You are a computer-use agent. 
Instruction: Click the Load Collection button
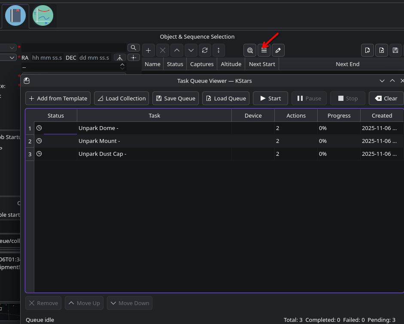[x=122, y=98]
